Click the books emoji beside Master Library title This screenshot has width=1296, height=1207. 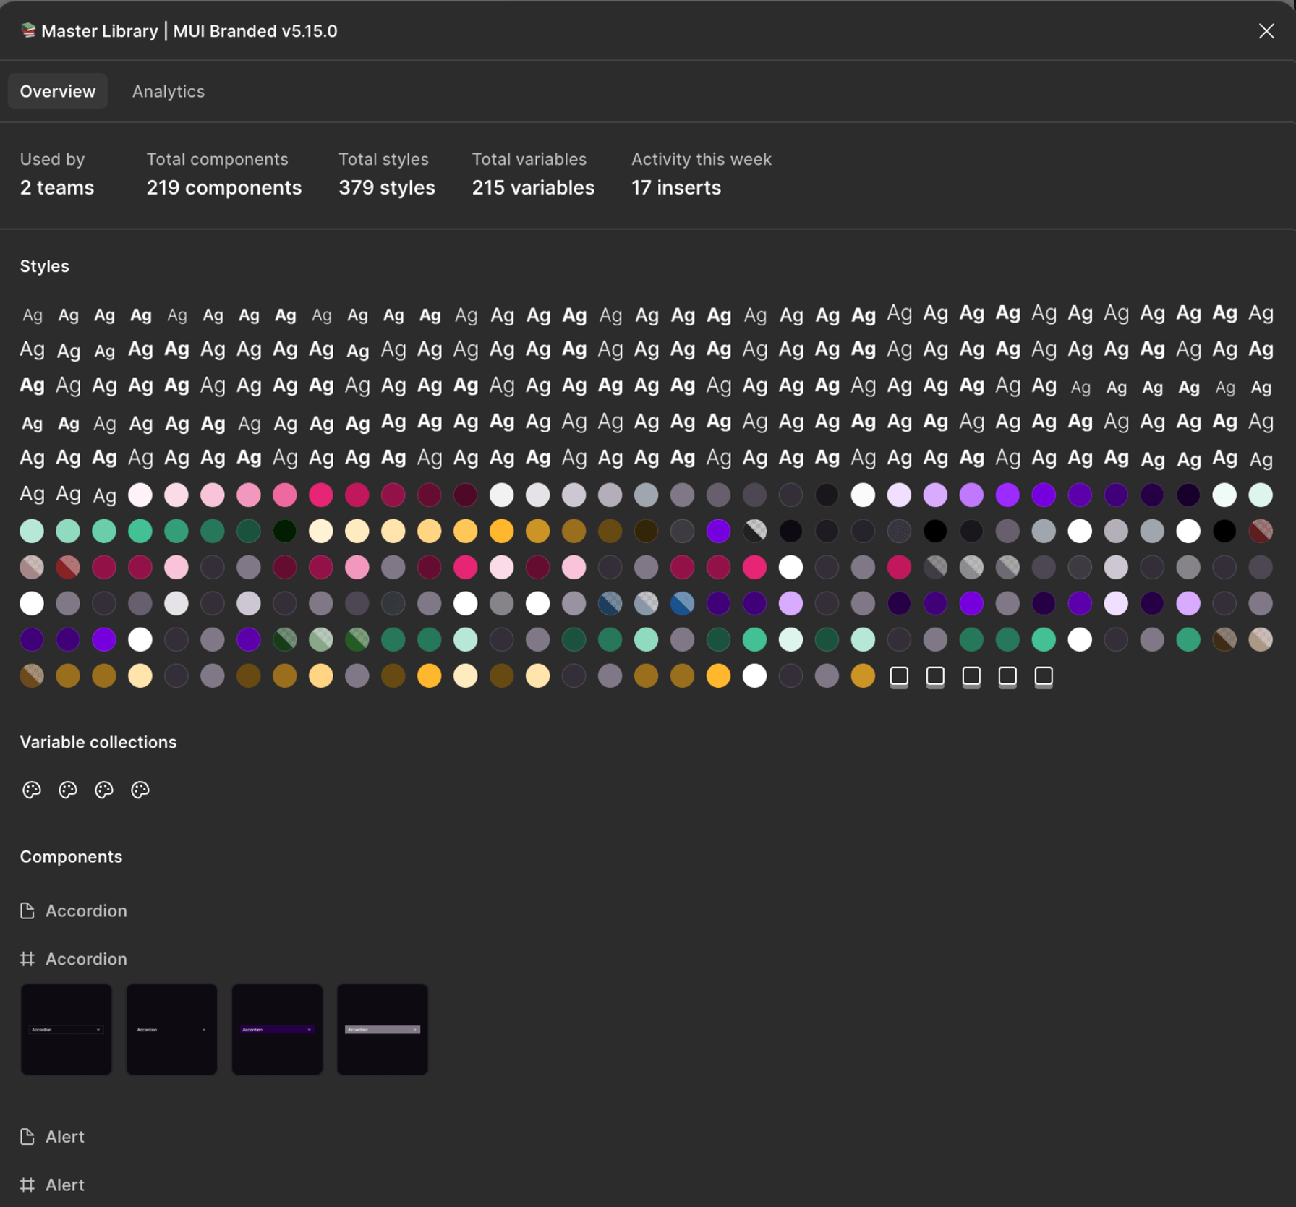pos(28,30)
